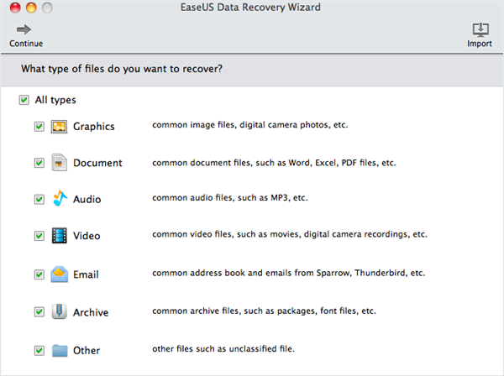
Task: Click the Import button label
Action: [480, 44]
